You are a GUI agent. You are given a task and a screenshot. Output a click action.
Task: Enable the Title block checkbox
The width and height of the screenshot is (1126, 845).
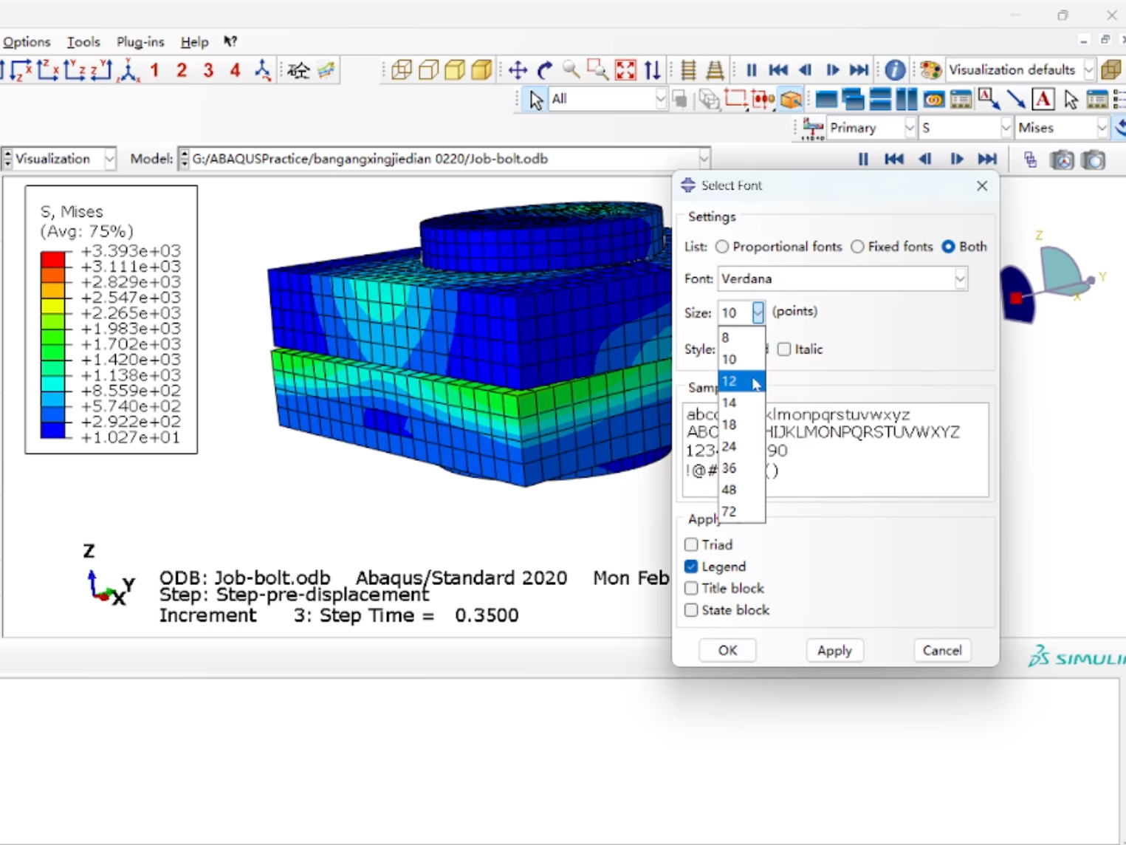point(691,588)
